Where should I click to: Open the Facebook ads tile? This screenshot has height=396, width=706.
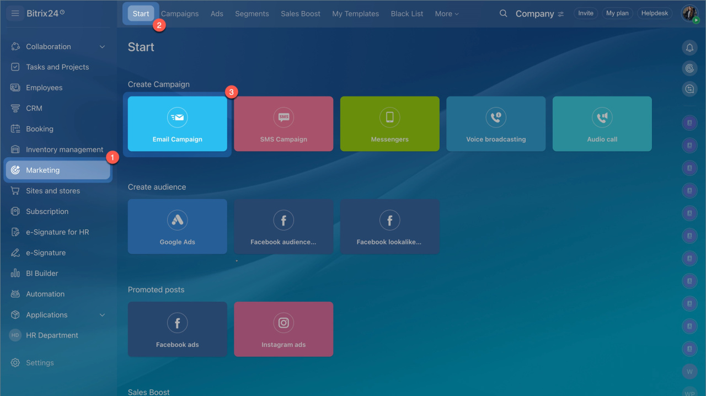tap(177, 329)
